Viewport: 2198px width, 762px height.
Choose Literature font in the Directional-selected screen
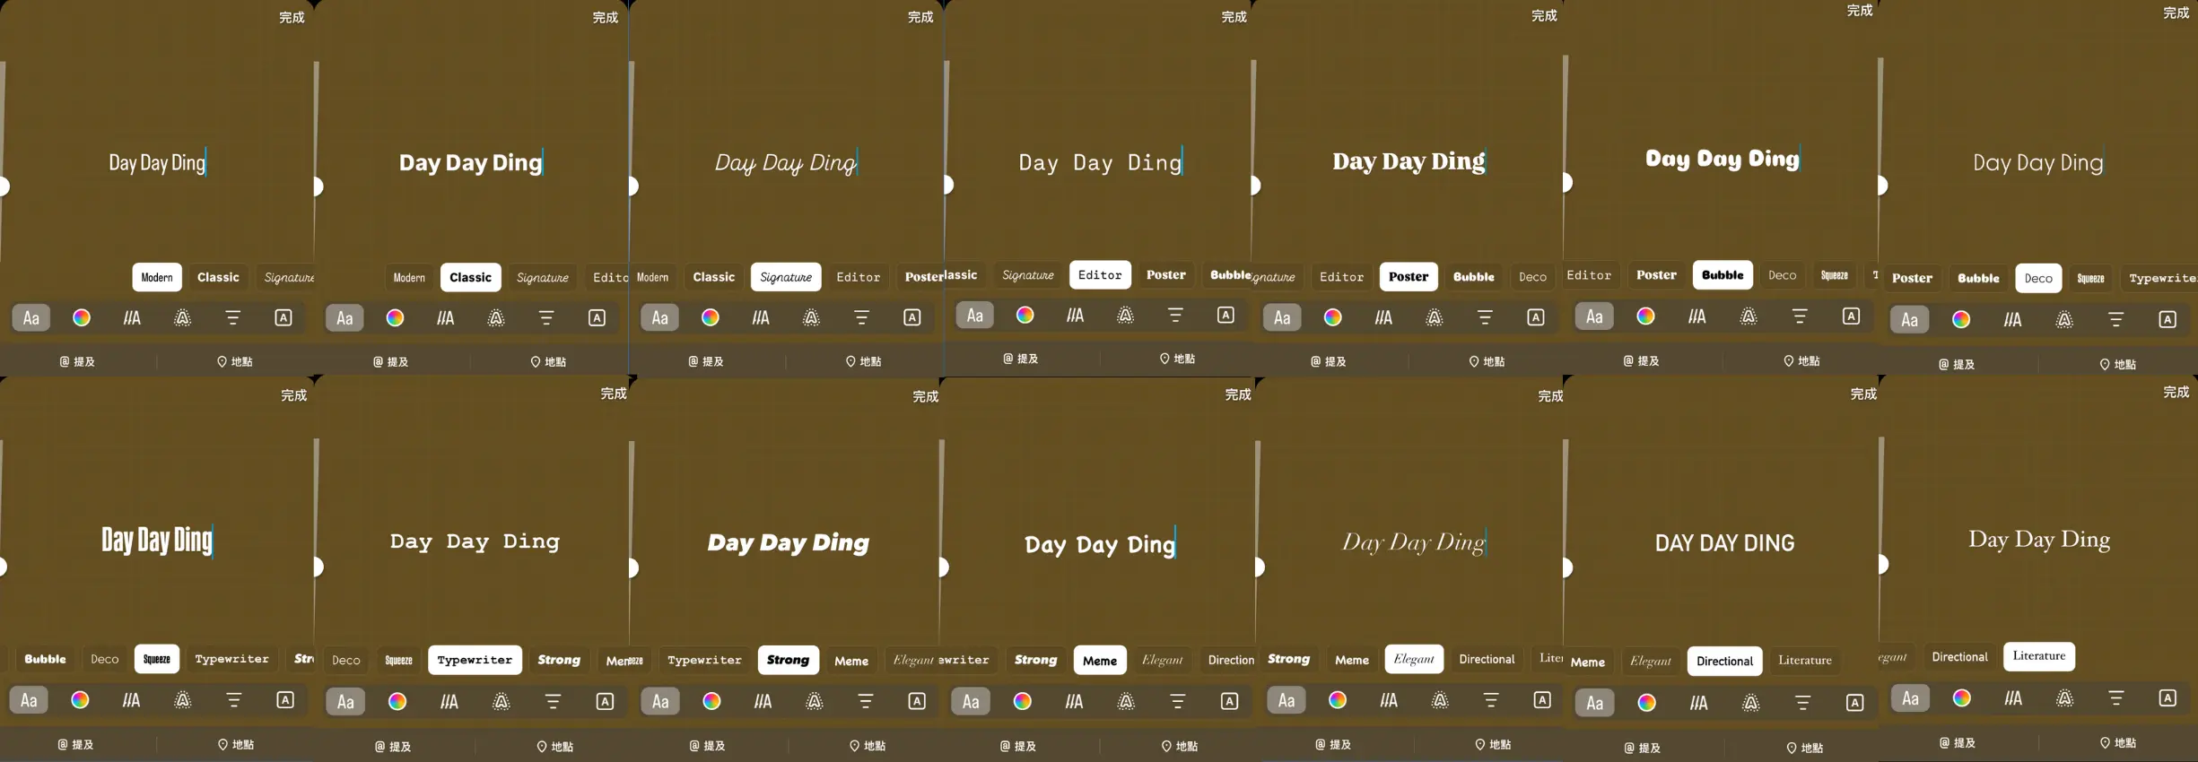1805,661
